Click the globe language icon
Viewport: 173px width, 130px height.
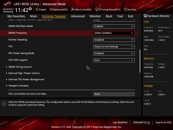[37, 10]
